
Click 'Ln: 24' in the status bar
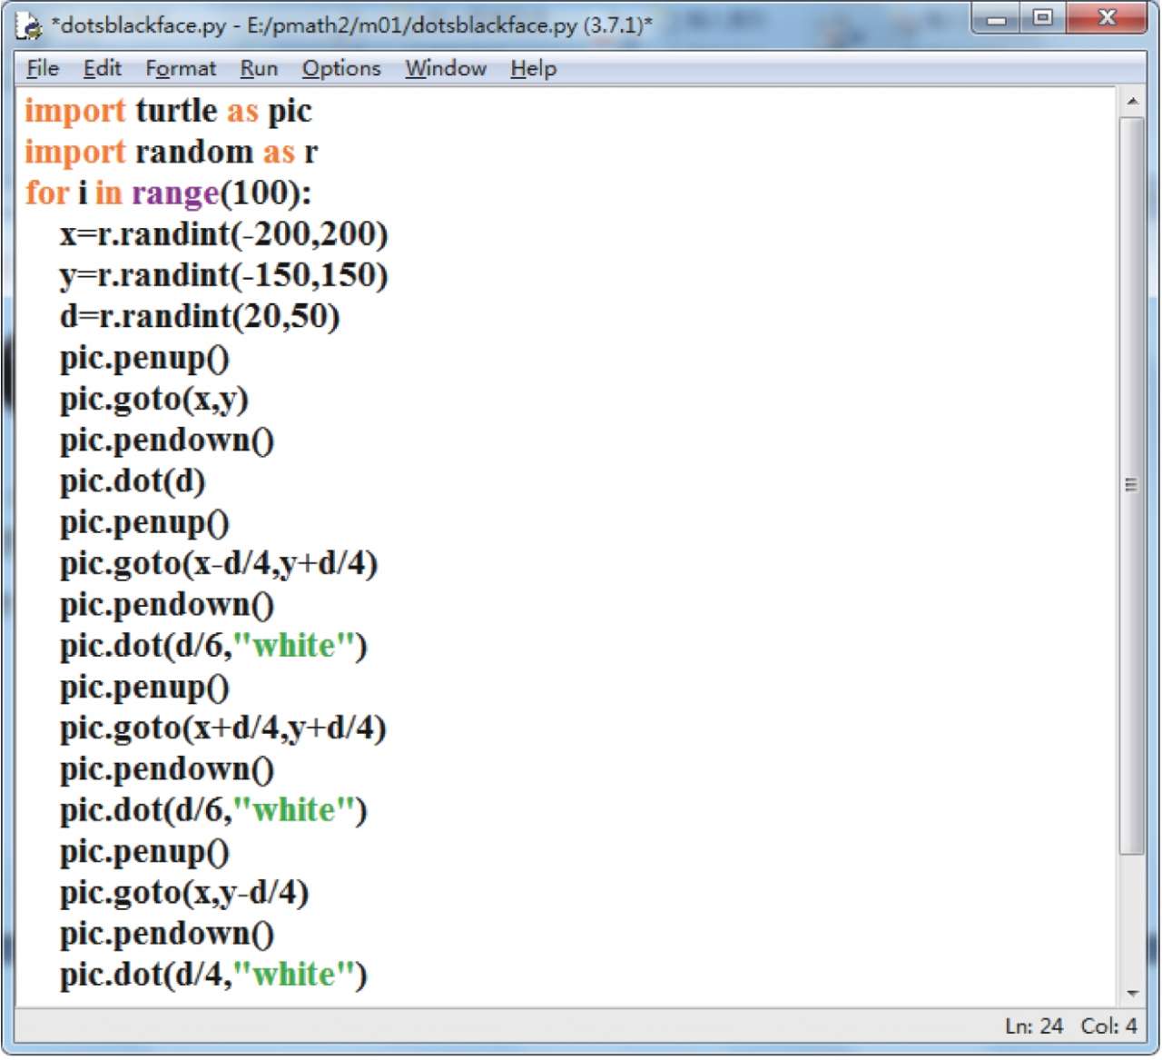coord(1033,1026)
